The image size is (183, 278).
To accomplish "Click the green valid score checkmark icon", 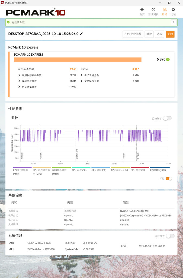I will [168, 59].
